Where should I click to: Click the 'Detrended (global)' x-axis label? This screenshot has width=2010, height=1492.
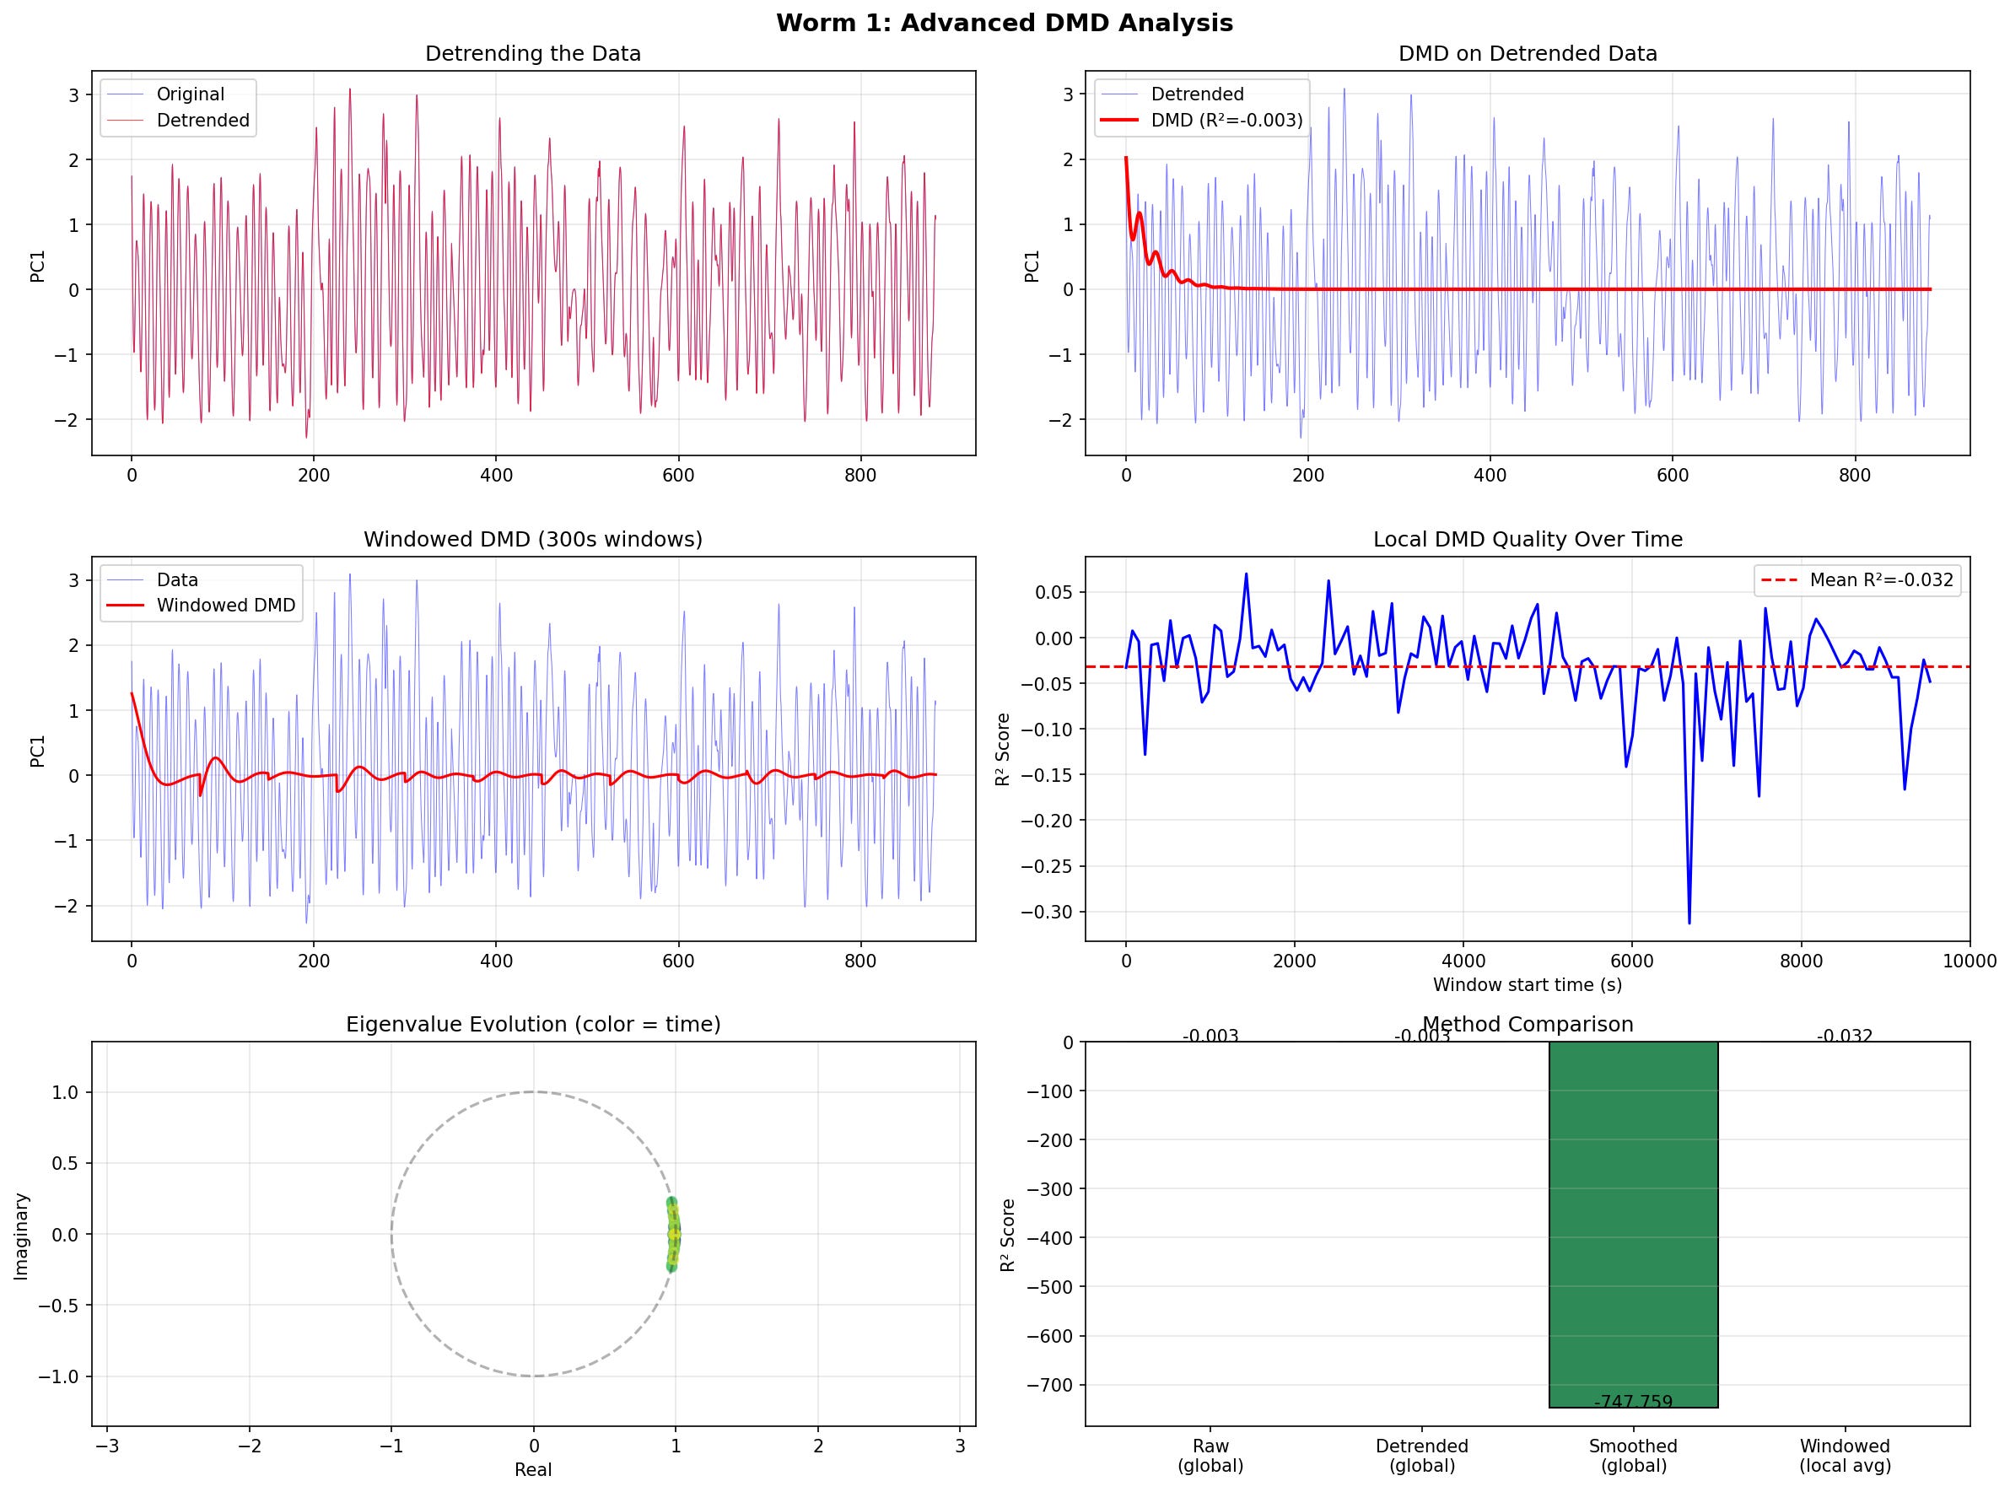pyautogui.click(x=1421, y=1456)
